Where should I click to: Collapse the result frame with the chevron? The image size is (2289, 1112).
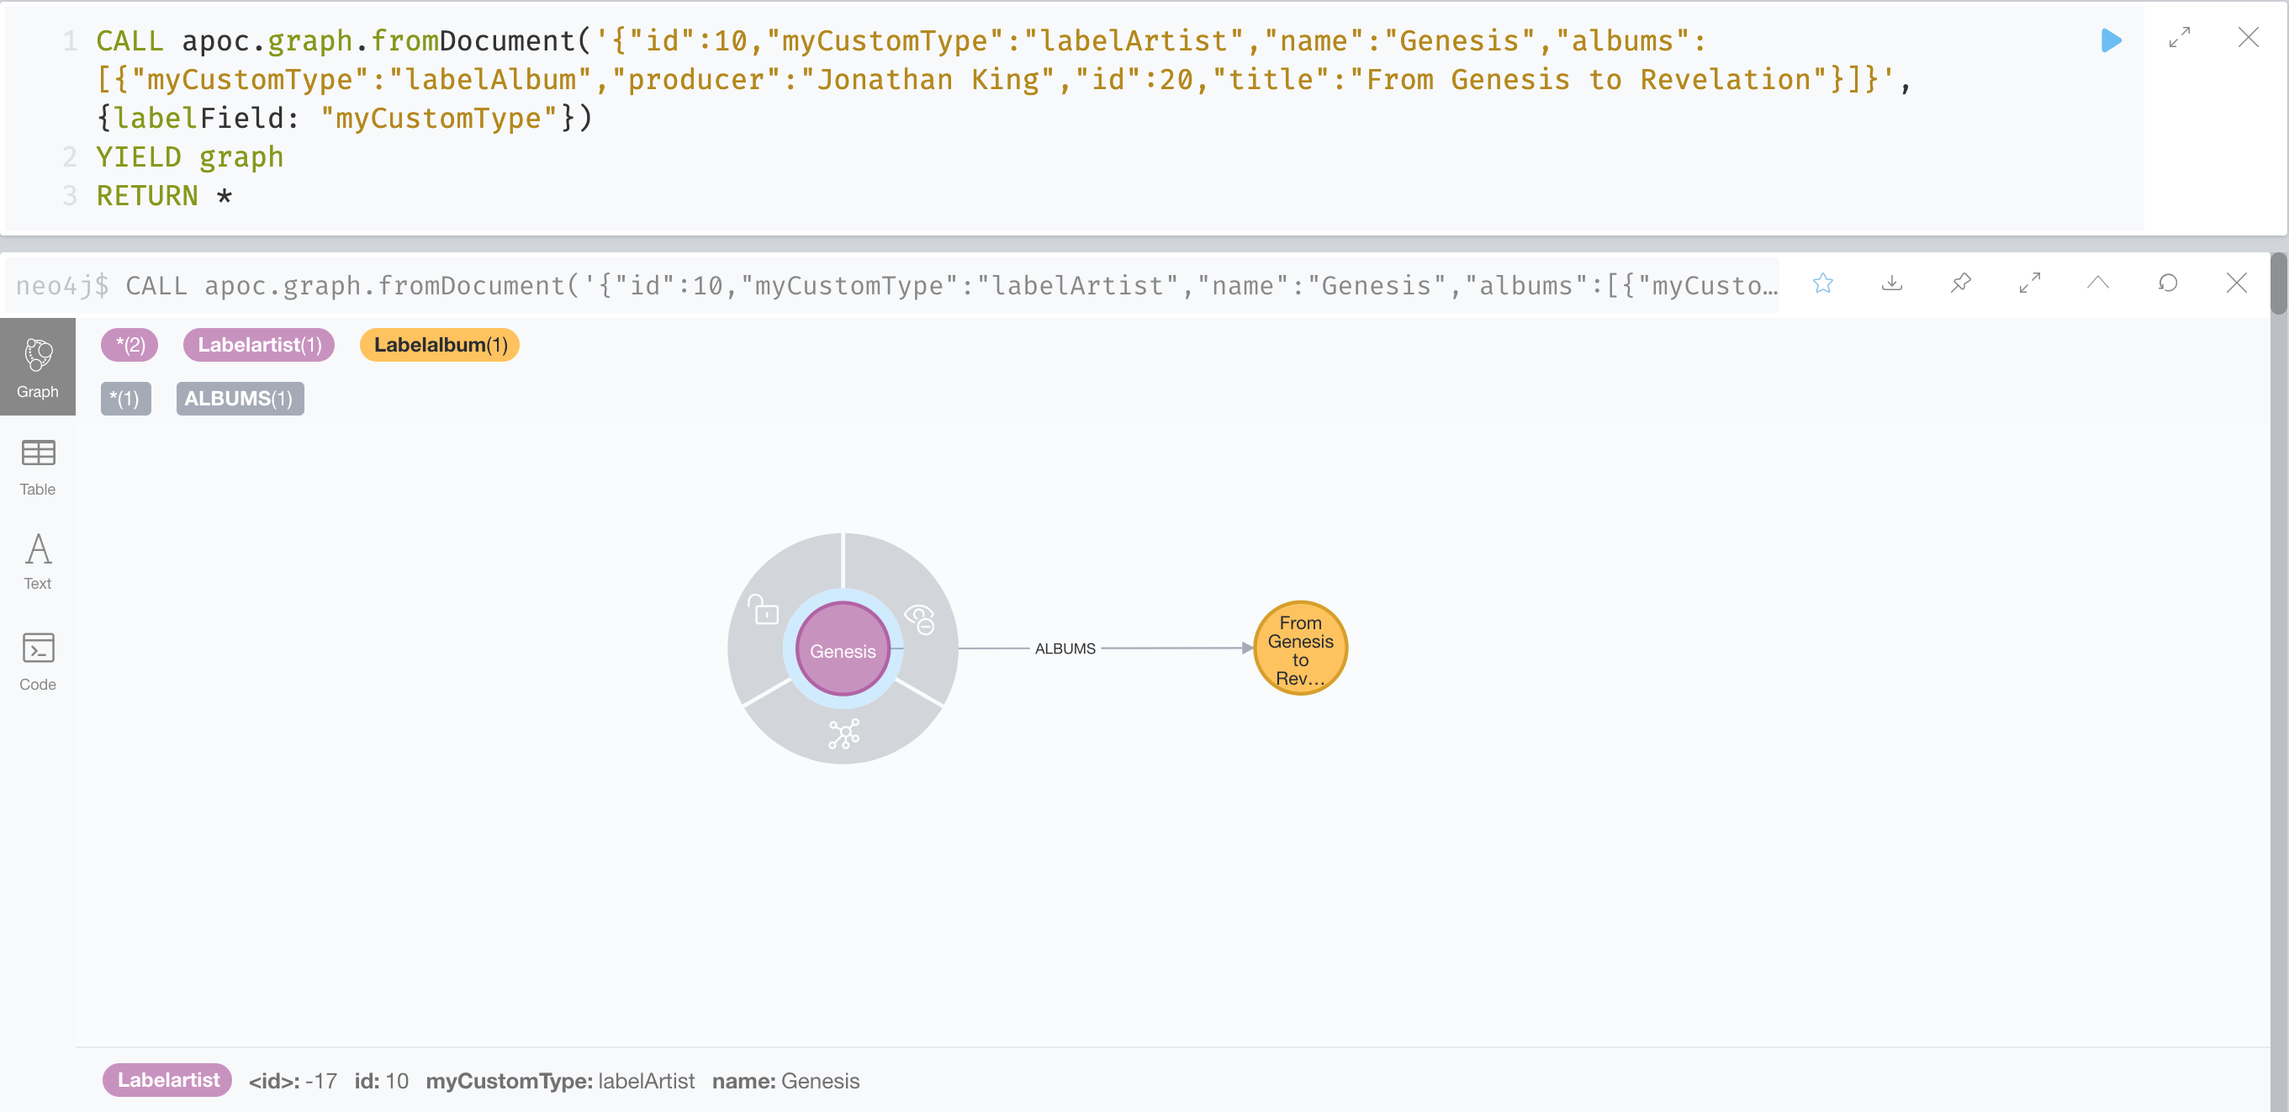(x=2098, y=283)
